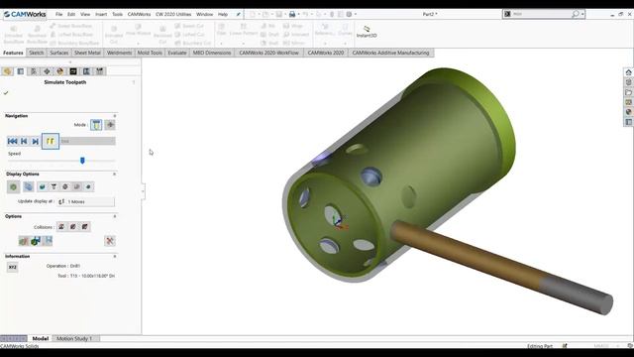Click the Home icon in right task pane
Image resolution: width=634 pixels, height=357 pixels.
628,72
